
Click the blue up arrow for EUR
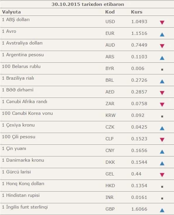point(162,34)
